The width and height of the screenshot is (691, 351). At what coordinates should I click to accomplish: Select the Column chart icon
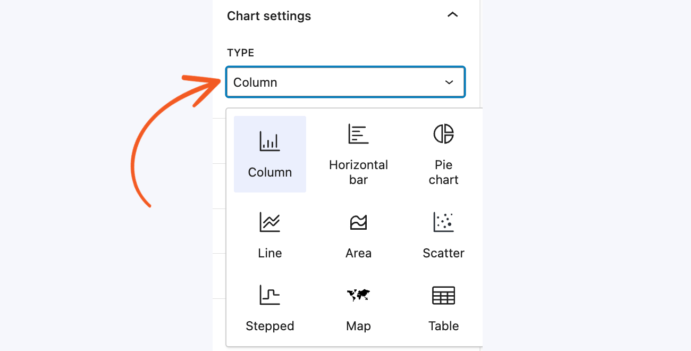[269, 141]
